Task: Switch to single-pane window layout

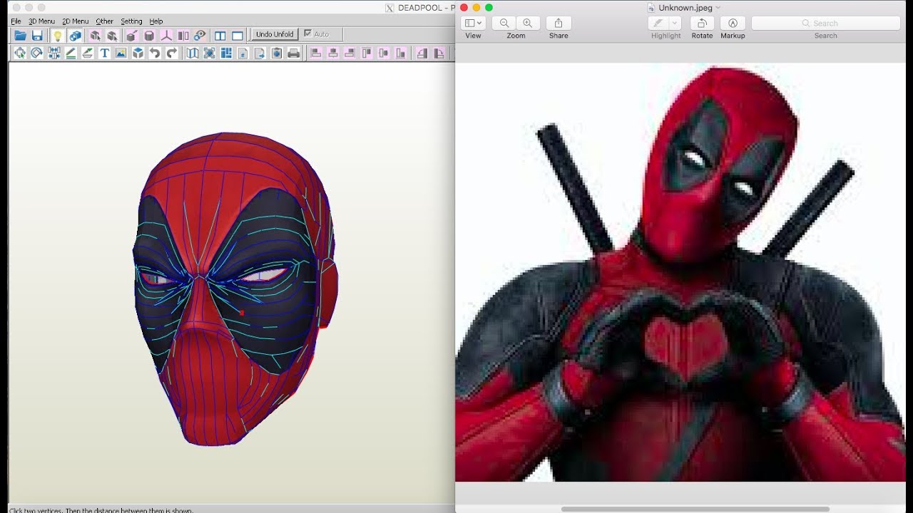Action: pos(238,36)
